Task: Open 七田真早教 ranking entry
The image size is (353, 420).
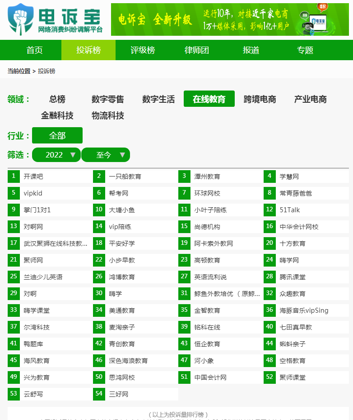Action: [x=306, y=327]
